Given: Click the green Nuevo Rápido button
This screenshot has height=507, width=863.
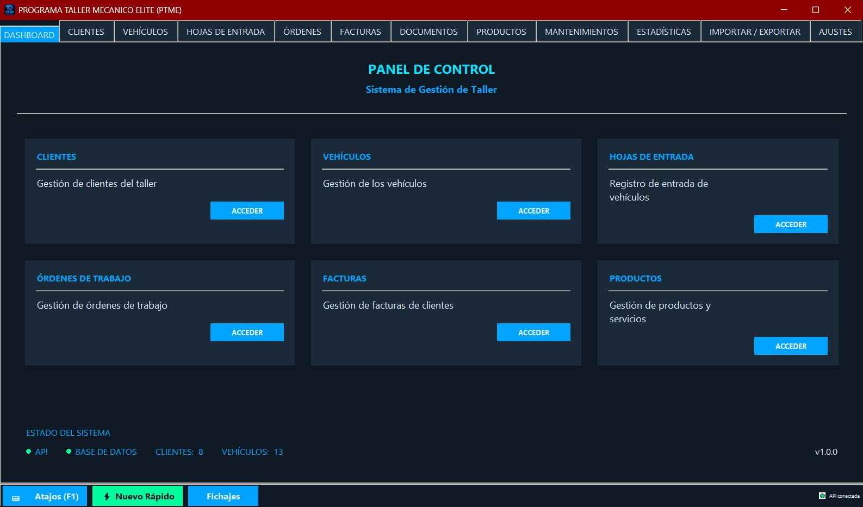Looking at the screenshot, I should pos(138,496).
